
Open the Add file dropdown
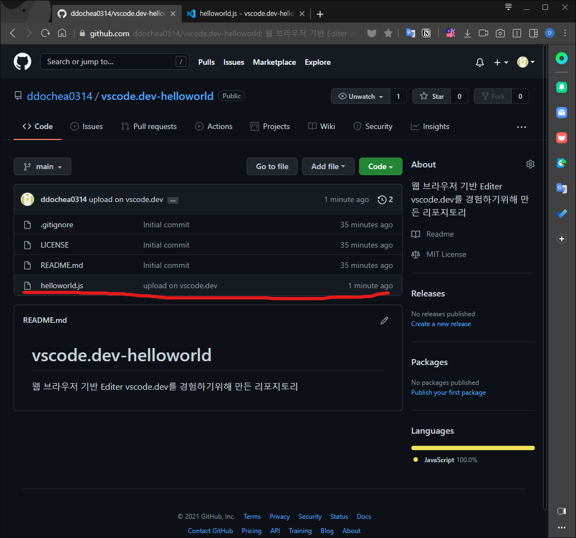[x=328, y=167]
